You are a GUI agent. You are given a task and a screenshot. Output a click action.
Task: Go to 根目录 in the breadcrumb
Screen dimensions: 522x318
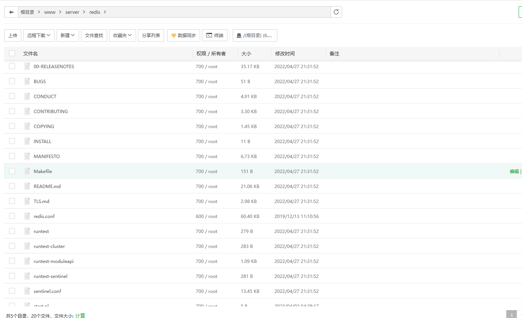pos(27,12)
